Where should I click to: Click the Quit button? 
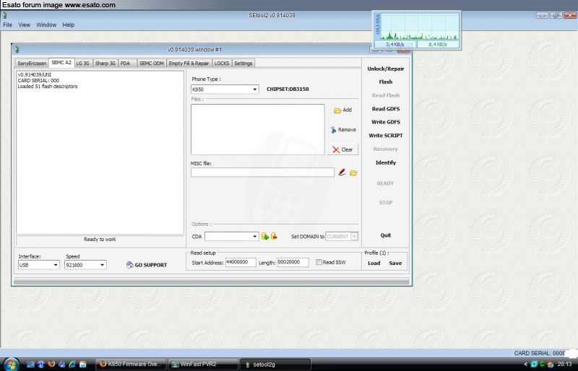(386, 235)
